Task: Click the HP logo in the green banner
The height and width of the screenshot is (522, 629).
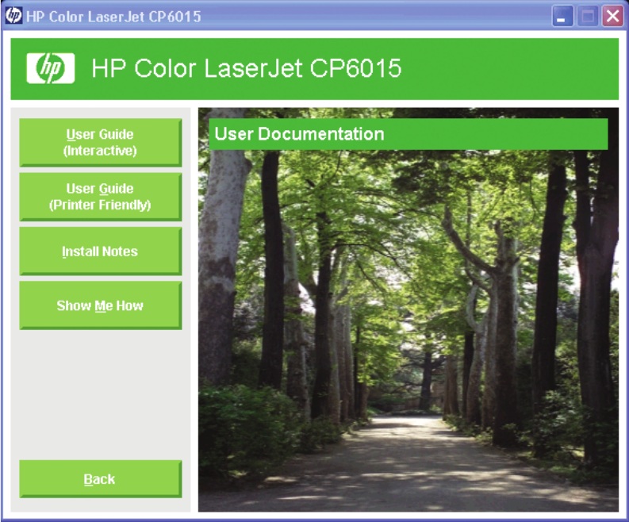Action: 51,68
